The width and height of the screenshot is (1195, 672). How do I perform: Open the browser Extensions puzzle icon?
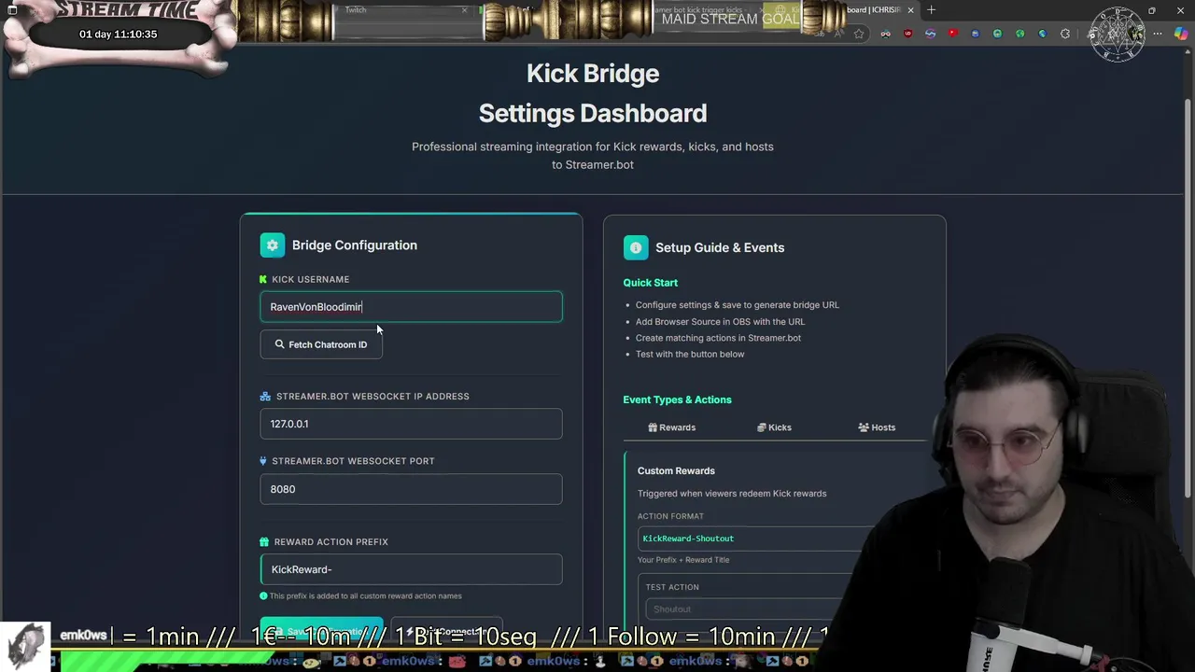[1065, 34]
